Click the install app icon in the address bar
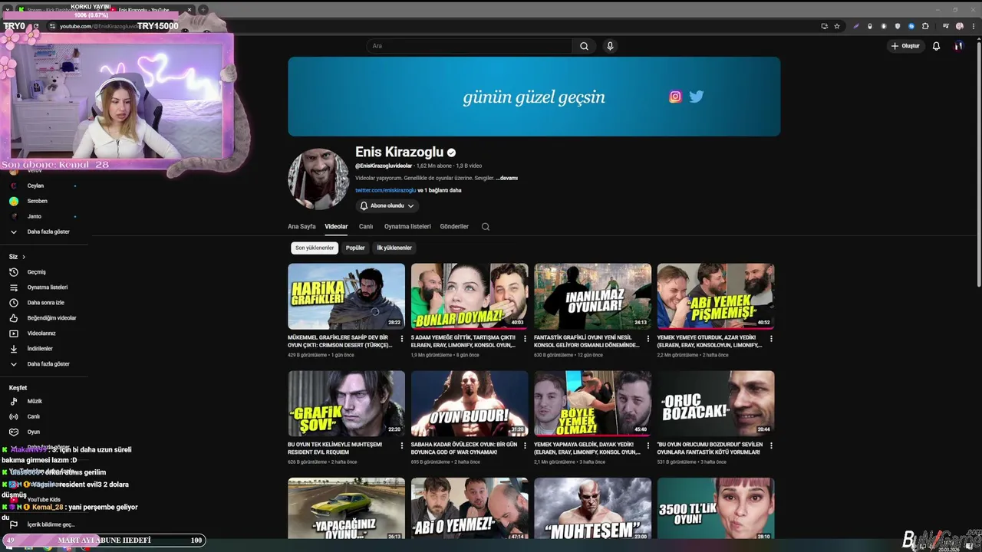This screenshot has width=982, height=552. click(824, 26)
